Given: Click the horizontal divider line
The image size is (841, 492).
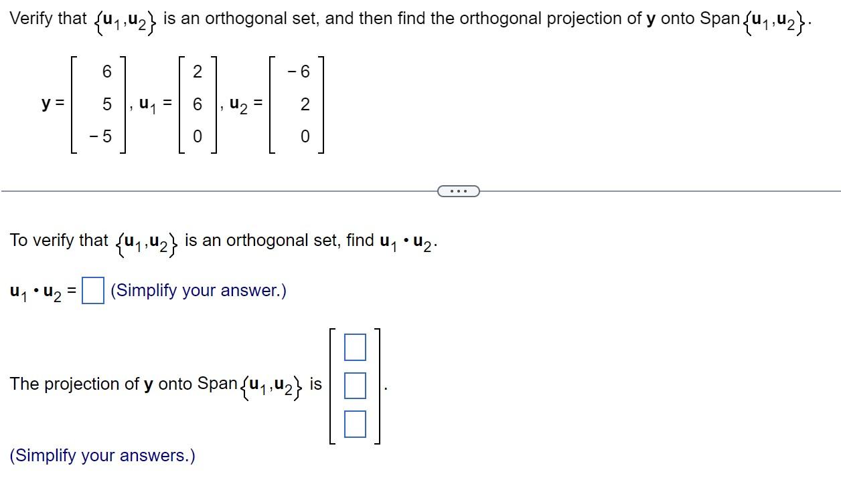Looking at the screenshot, I should [201, 192].
